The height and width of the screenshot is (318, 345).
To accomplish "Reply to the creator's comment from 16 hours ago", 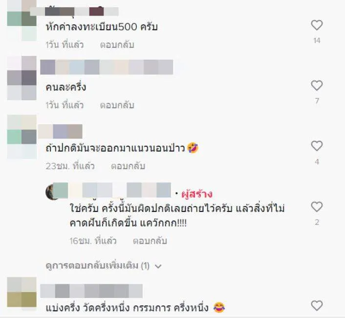I will point(150,241).
